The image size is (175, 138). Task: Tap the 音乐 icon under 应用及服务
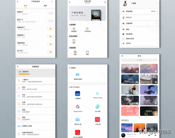pyautogui.click(x=74, y=41)
